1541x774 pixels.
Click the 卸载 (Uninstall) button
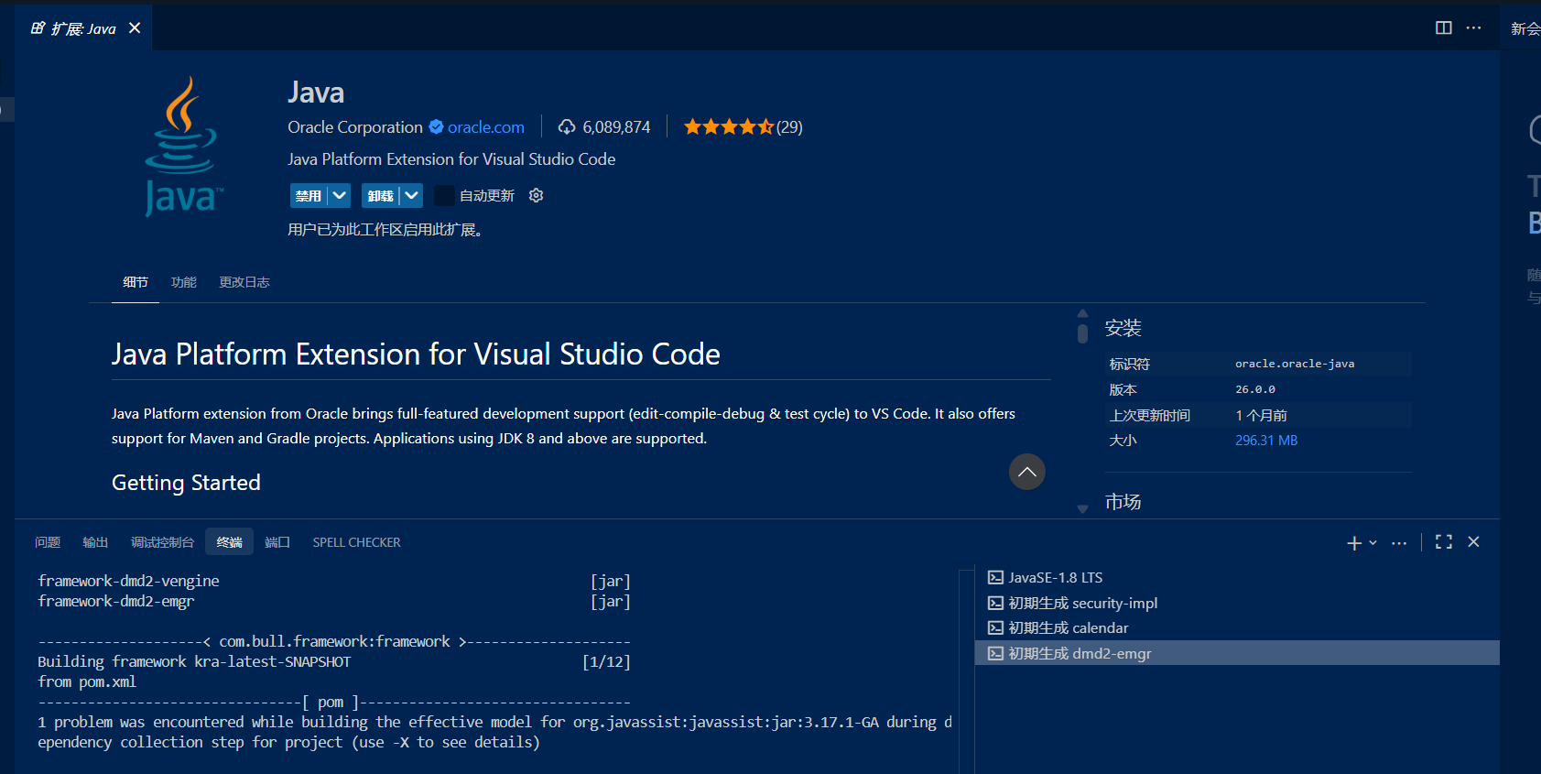point(380,195)
